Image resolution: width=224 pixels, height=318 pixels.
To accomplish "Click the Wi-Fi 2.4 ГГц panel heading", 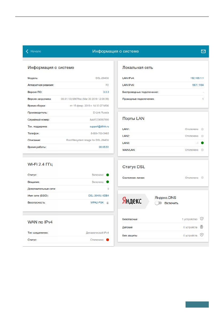I will (40, 164).
